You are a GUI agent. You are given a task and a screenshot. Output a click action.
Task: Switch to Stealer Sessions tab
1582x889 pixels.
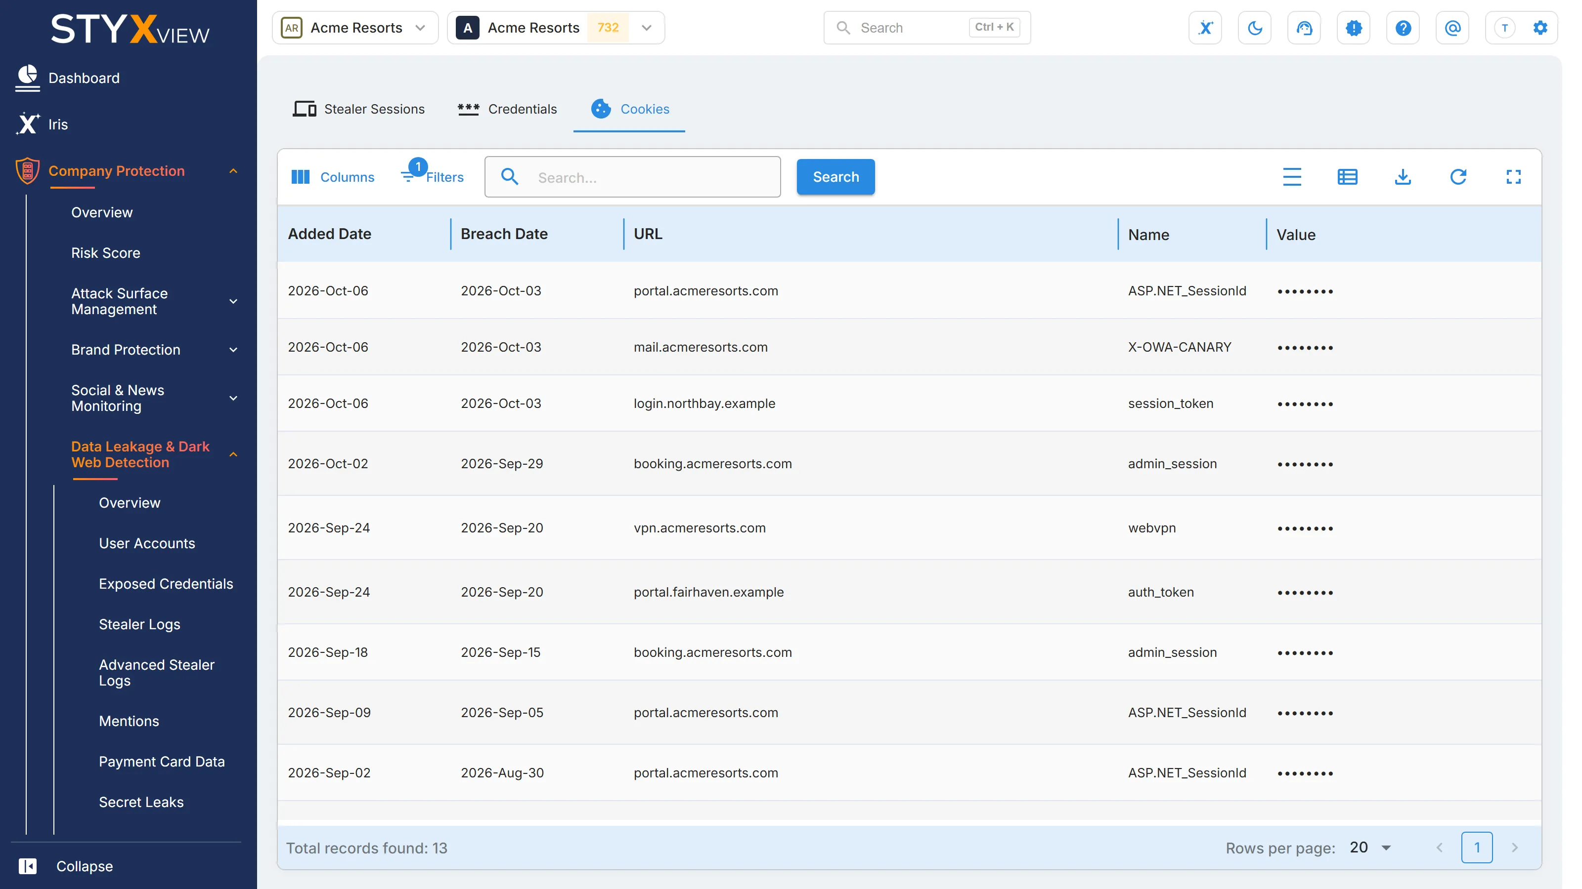pos(358,109)
